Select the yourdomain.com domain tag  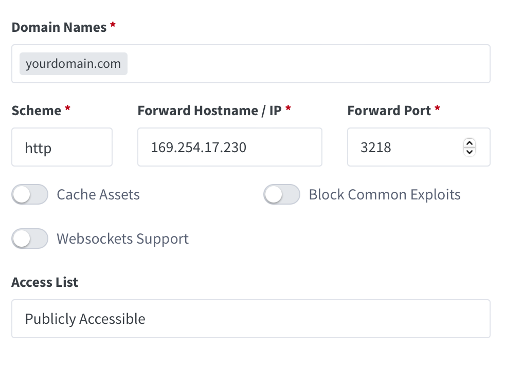(x=74, y=64)
